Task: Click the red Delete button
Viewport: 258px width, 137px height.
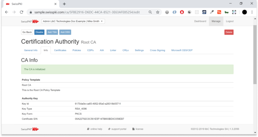Action: click(229, 32)
